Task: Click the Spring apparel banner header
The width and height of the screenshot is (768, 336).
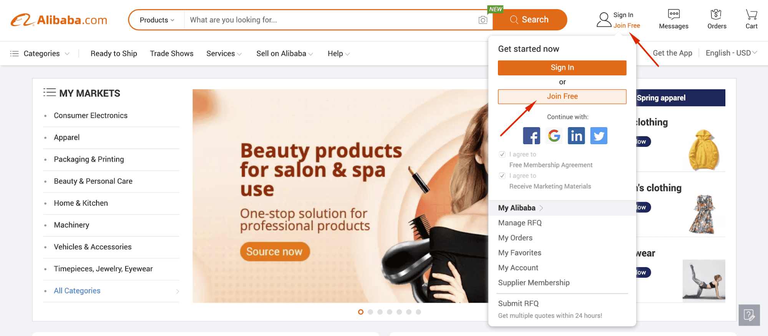Action: pyautogui.click(x=680, y=98)
